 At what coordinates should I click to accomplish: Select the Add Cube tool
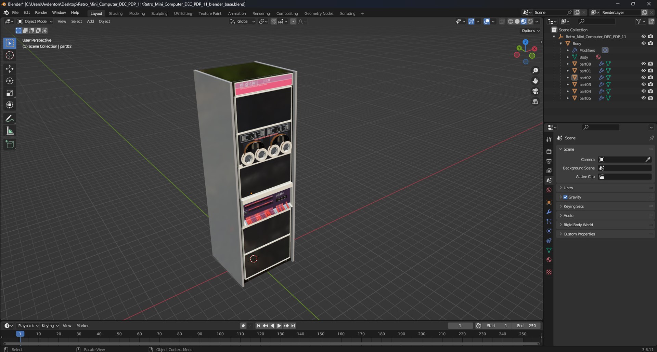(10, 145)
